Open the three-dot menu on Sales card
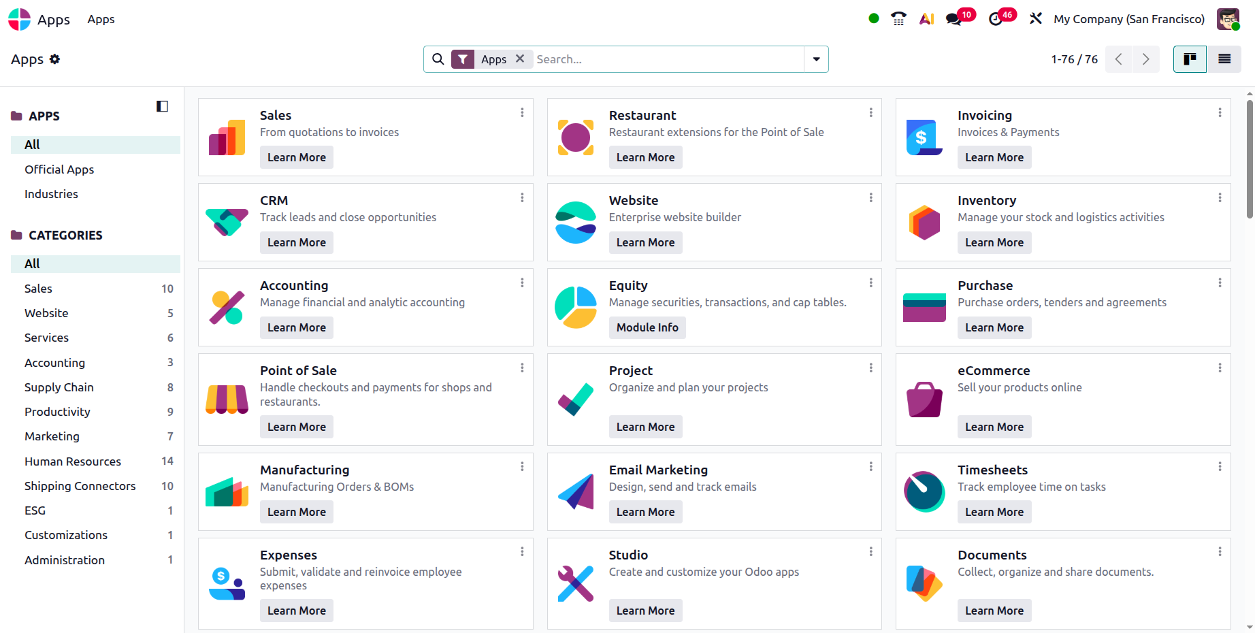The width and height of the screenshot is (1255, 633). click(x=522, y=112)
